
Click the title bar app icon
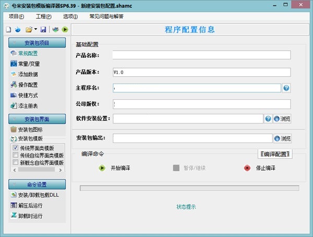pyautogui.click(x=7, y=6)
